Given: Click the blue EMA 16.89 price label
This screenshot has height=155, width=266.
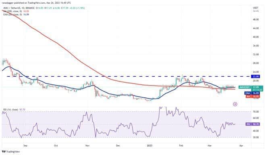Looking at the screenshot, I should coord(252,93).
